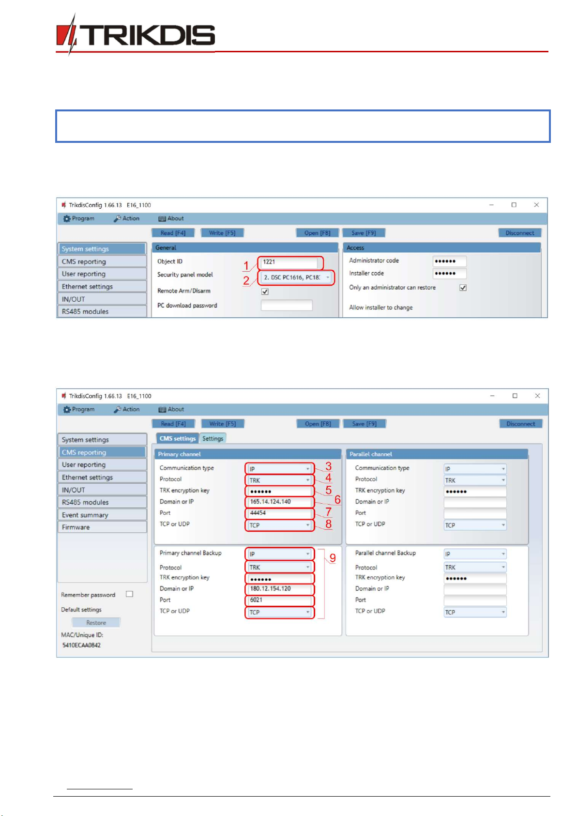577x816 pixels.
Task: Click Primary Backup Domain or IP 180.12.154.120
Action: pos(279,589)
